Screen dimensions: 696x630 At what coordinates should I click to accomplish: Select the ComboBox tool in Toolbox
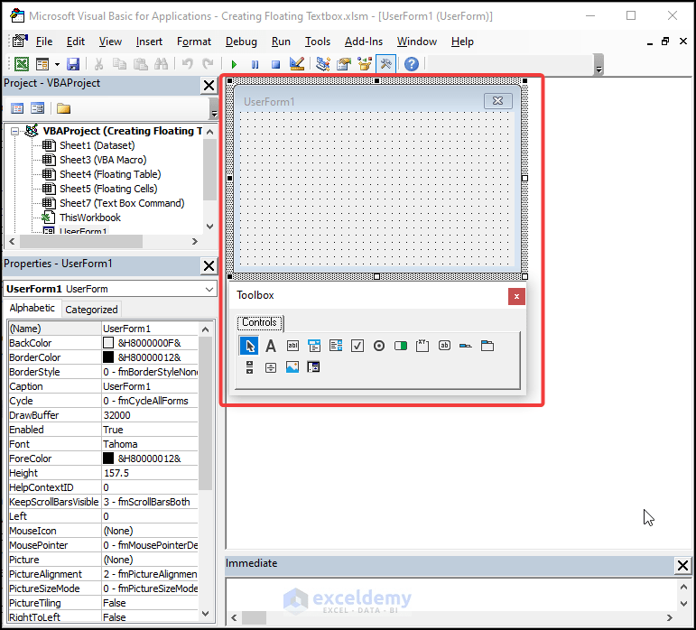click(x=314, y=346)
